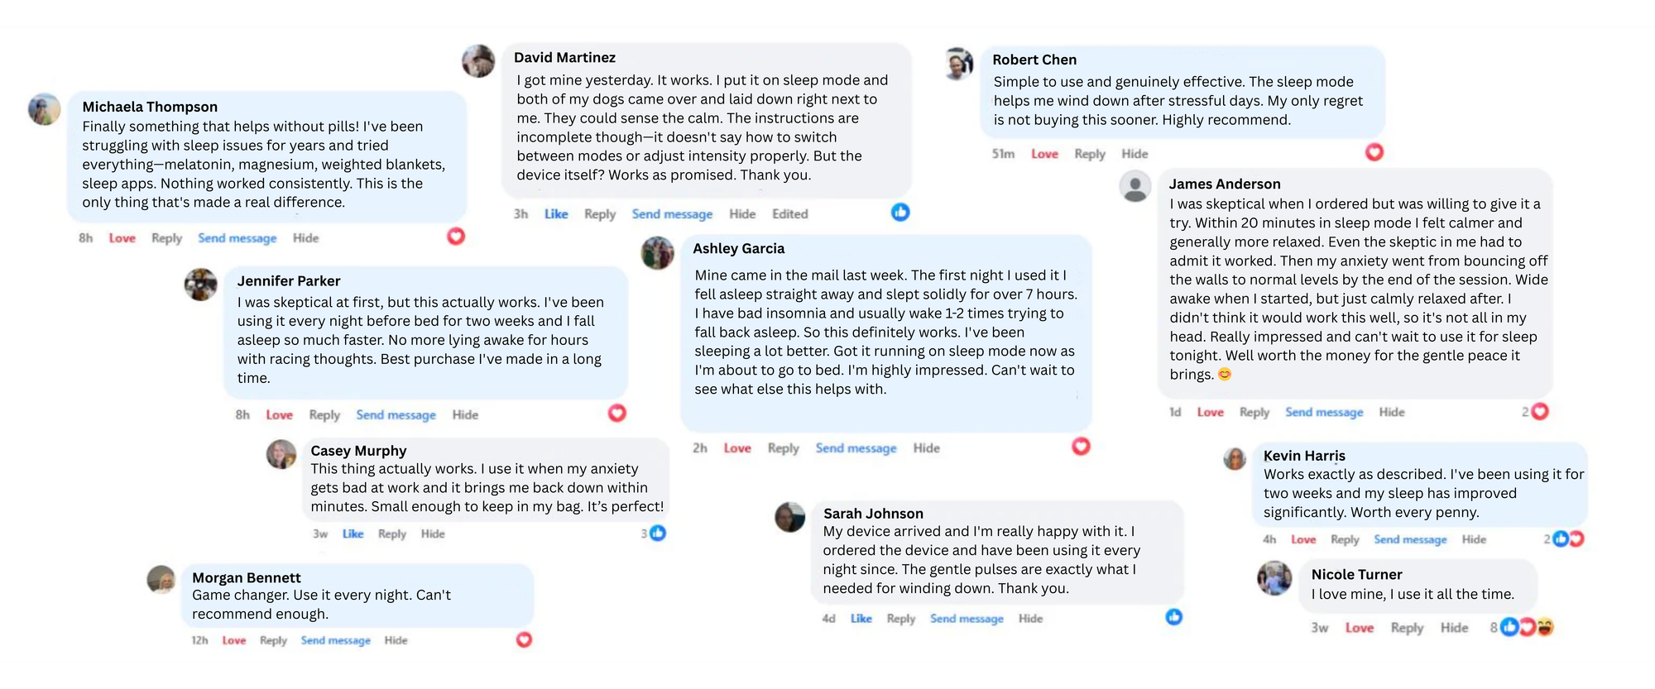Click thumbs-up reaction on Sarah Johnson's comment
Image resolution: width=1655 pixels, height=689 pixels.
point(1173,617)
